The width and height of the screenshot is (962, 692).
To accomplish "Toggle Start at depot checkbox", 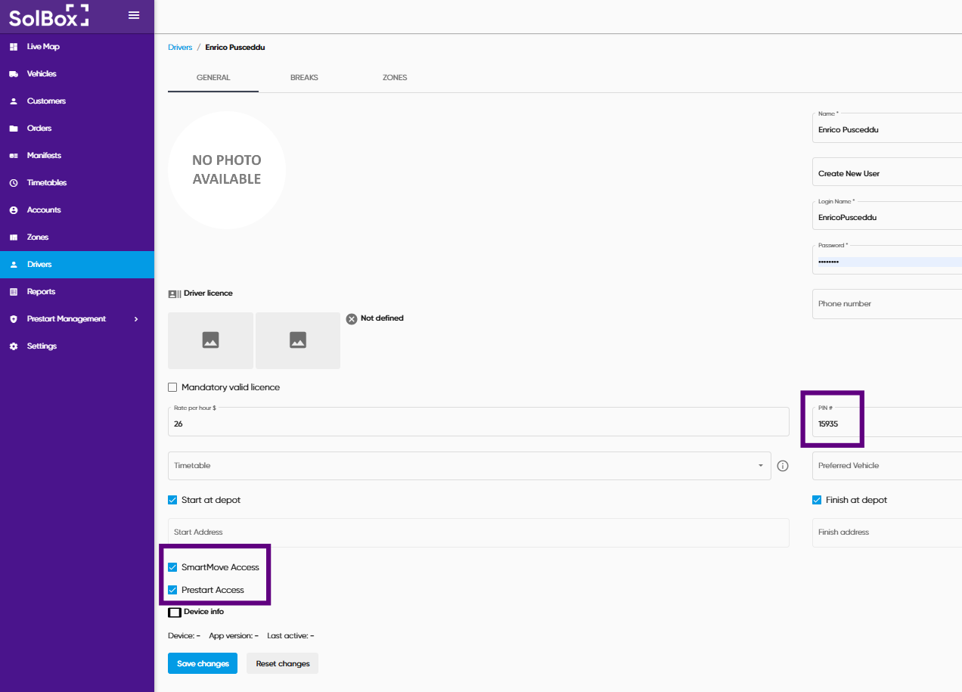I will [x=172, y=500].
